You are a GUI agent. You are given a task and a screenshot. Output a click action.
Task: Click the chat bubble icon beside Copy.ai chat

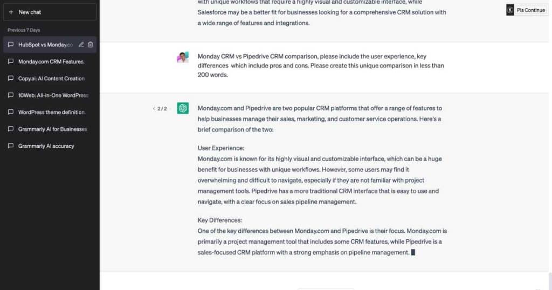11,78
